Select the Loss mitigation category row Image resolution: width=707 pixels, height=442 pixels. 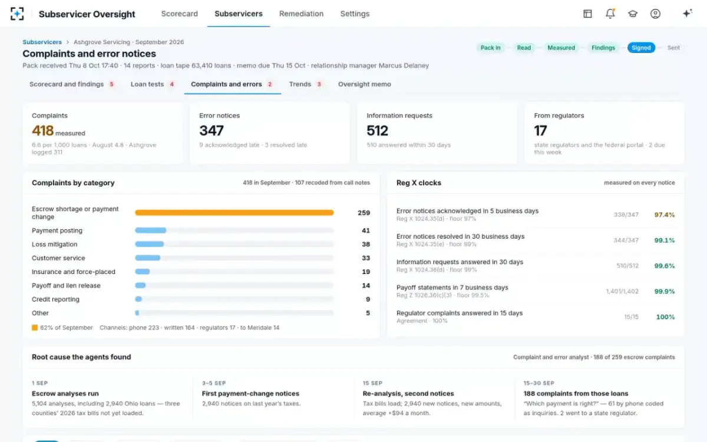coord(201,245)
